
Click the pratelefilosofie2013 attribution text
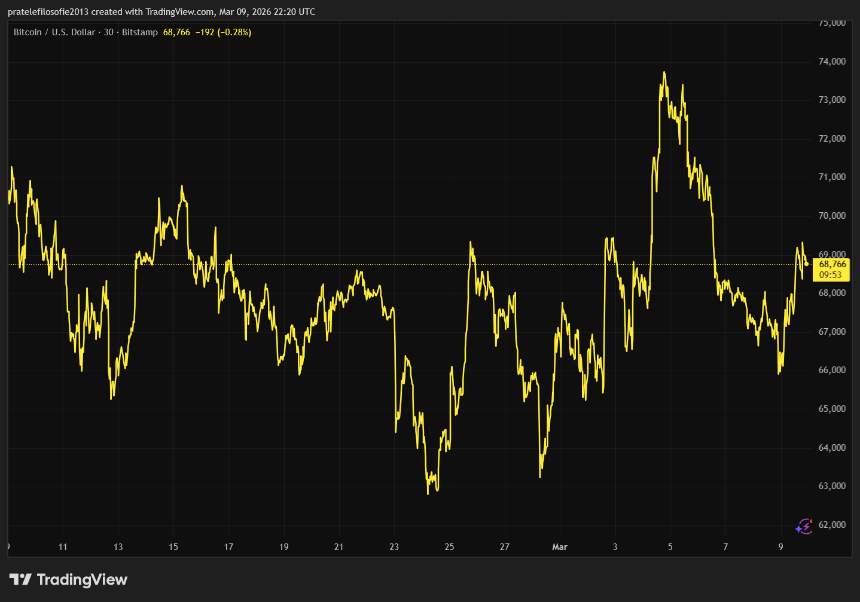coord(48,12)
